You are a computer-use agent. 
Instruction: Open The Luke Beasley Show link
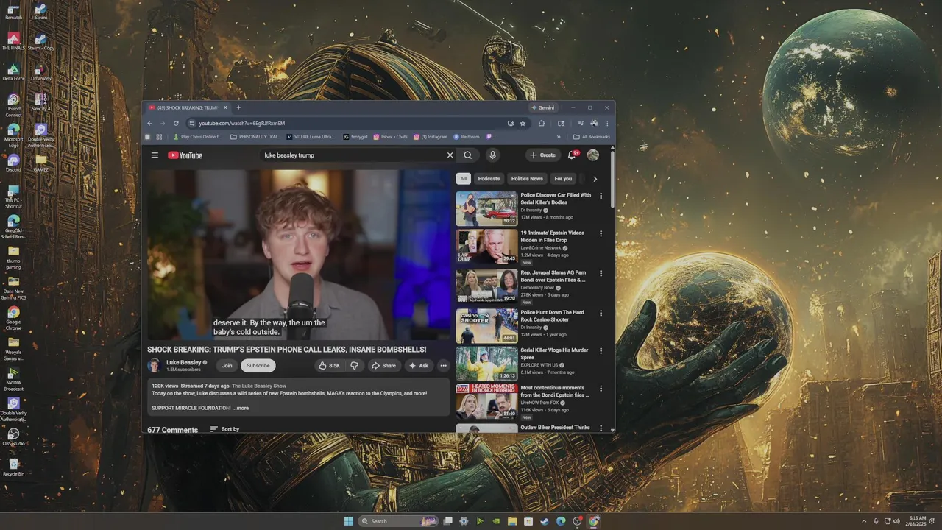pyautogui.click(x=259, y=386)
